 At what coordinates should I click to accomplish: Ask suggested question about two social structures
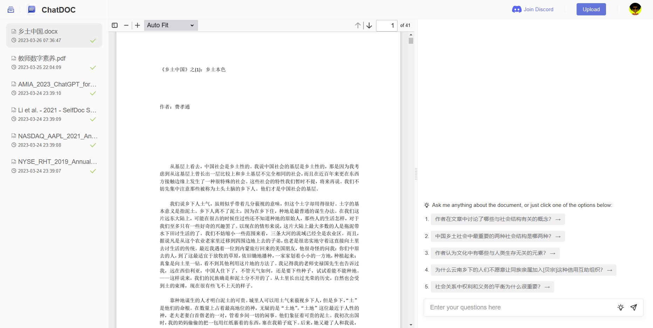tap(498, 236)
